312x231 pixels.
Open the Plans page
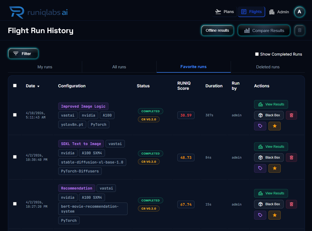(224, 12)
